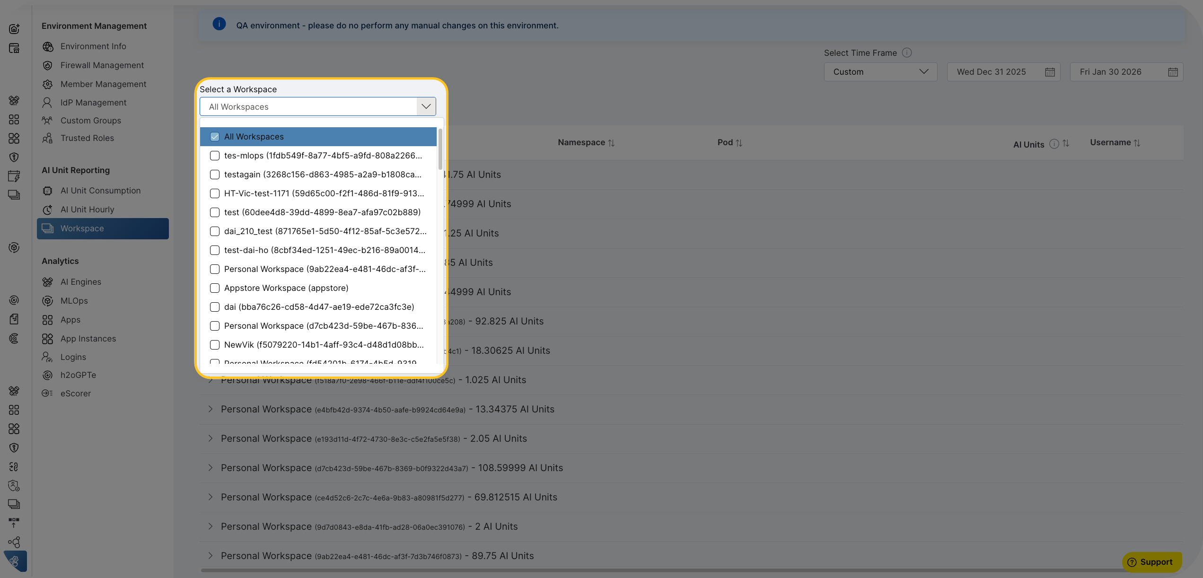
Task: Expand the Personal Workspace row showing 2.05 AI Units
Action: (x=211, y=438)
